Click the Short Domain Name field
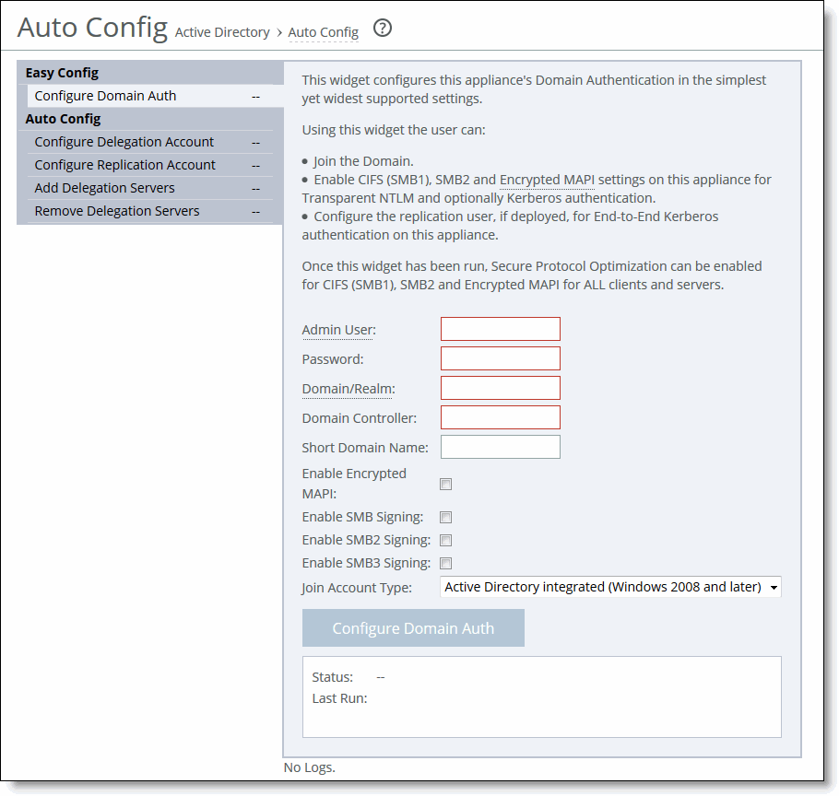The image size is (839, 796). click(500, 446)
